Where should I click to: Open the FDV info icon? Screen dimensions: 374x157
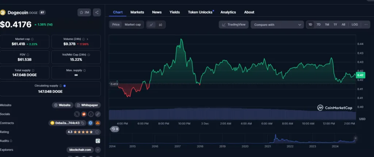[28, 55]
